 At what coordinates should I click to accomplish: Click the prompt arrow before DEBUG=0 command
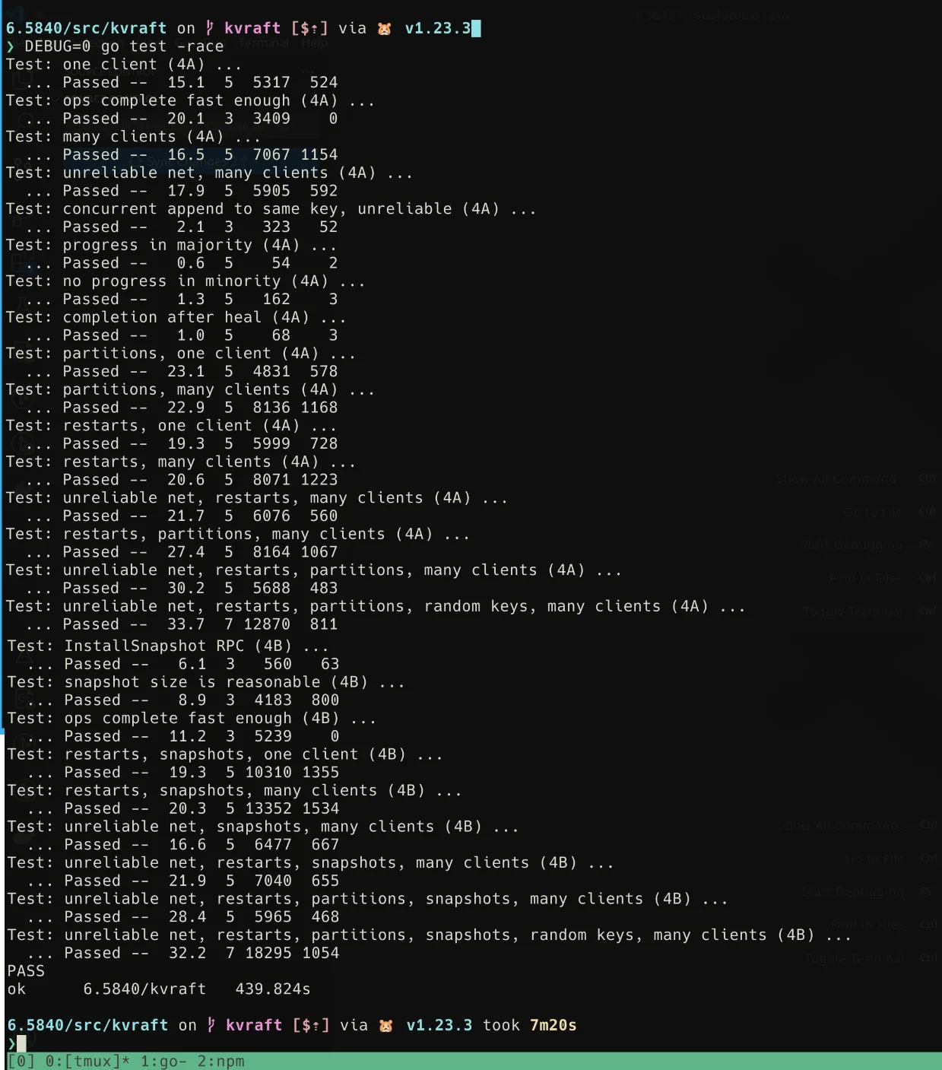point(10,46)
